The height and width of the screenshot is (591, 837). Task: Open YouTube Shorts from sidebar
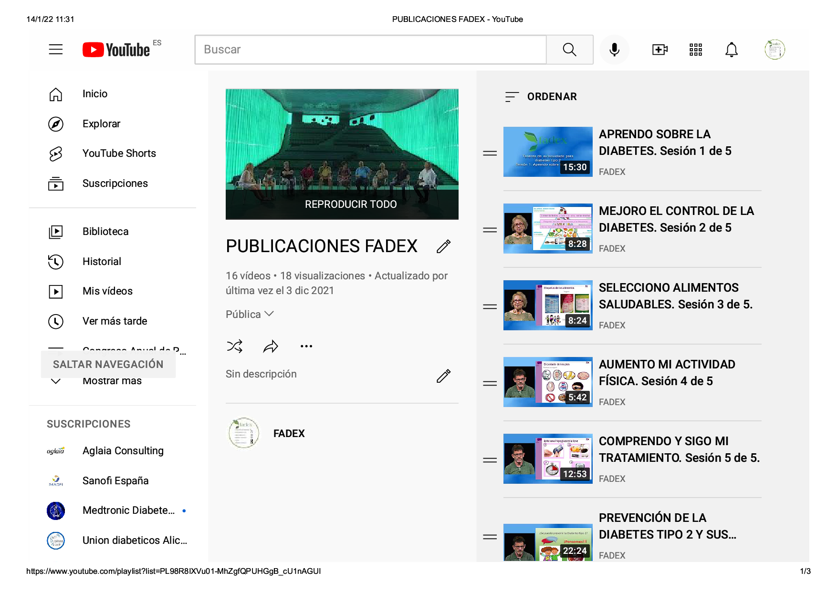coord(119,153)
